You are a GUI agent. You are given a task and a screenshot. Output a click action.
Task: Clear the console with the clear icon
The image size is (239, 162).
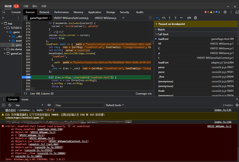coord(10,105)
